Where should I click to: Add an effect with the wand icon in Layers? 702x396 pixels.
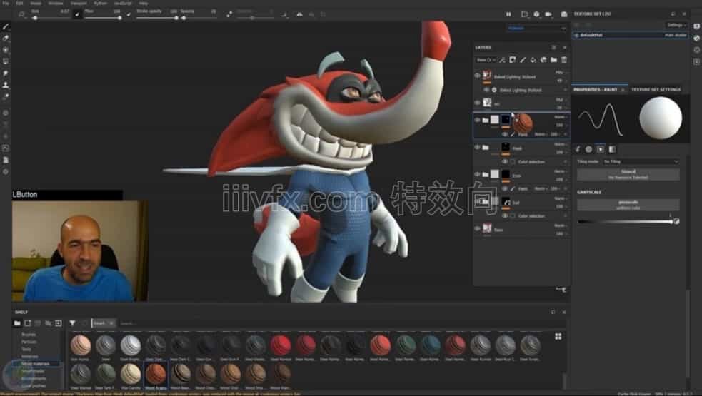tap(502, 60)
